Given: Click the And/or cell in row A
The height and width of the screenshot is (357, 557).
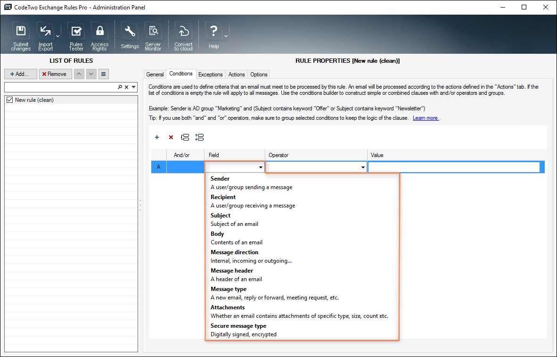Looking at the screenshot, I should [x=185, y=167].
